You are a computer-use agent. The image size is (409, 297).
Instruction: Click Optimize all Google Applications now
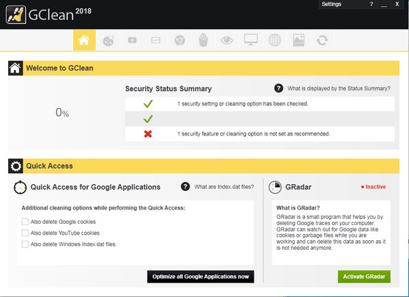pos(200,276)
